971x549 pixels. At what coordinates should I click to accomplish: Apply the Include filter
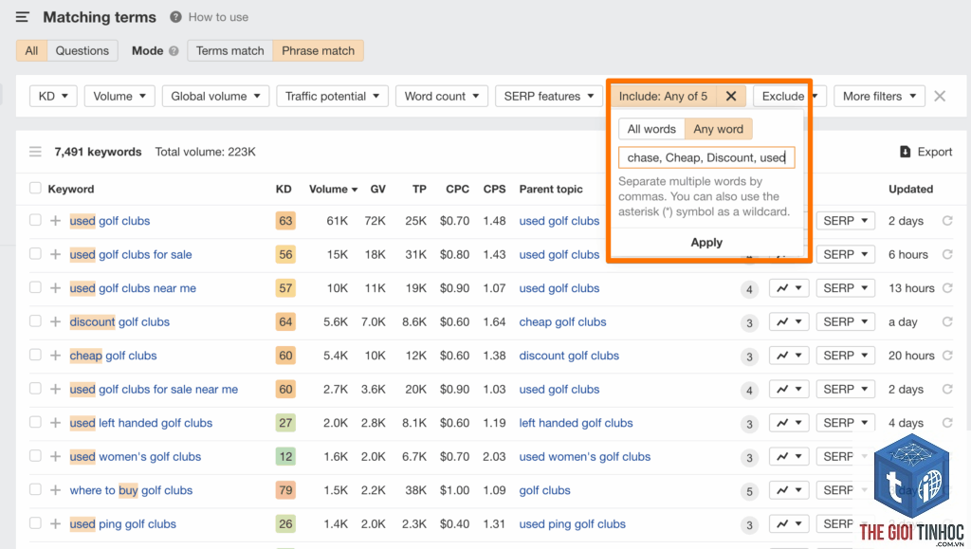(706, 242)
